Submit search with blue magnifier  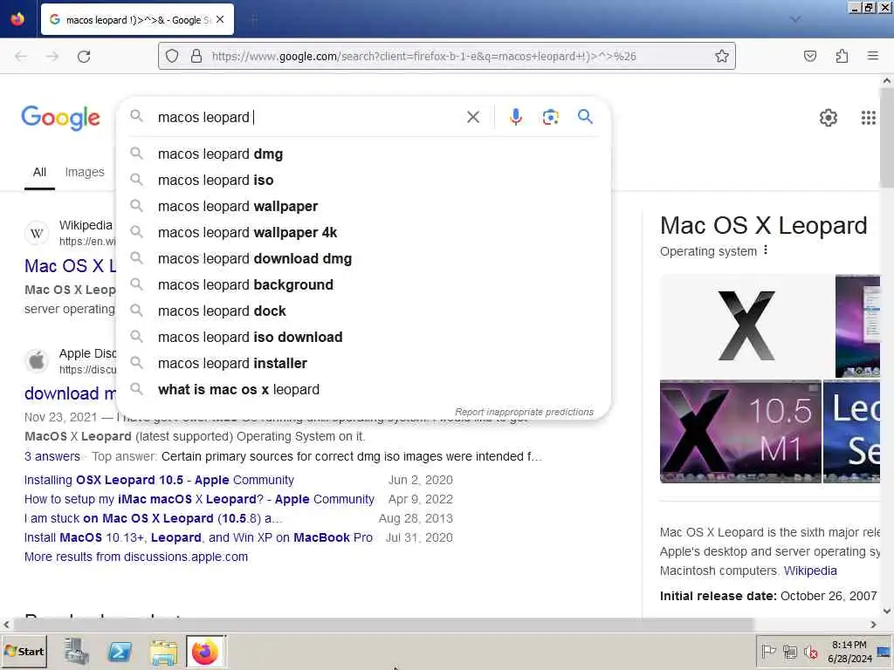point(586,117)
